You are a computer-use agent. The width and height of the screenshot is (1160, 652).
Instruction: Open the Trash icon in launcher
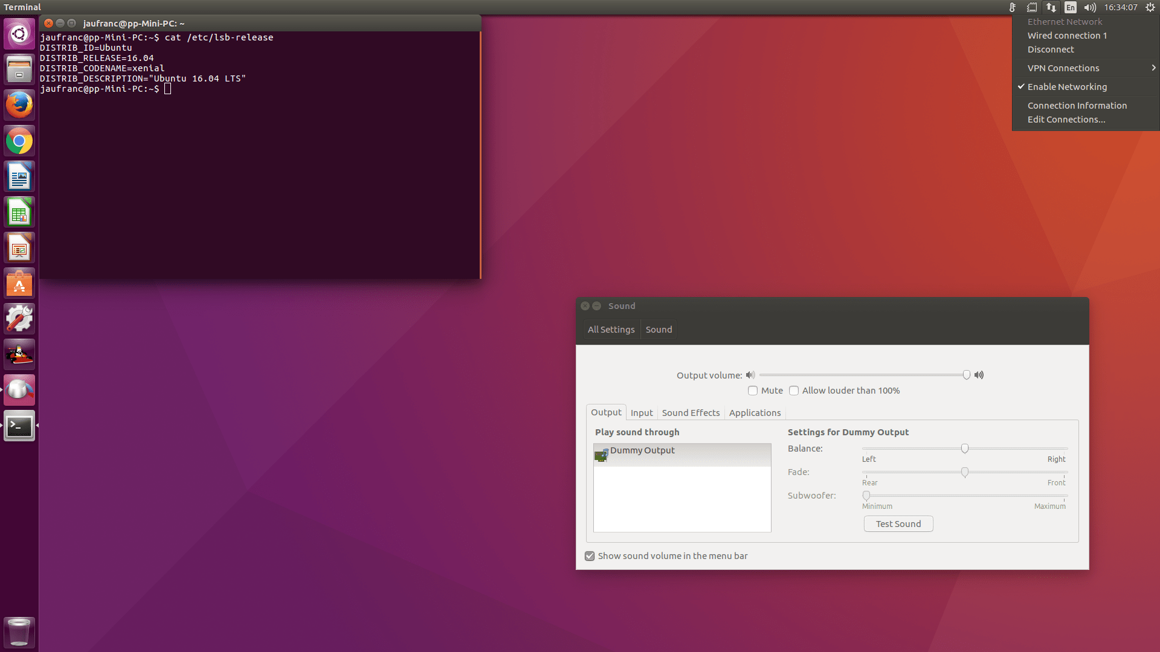click(19, 632)
